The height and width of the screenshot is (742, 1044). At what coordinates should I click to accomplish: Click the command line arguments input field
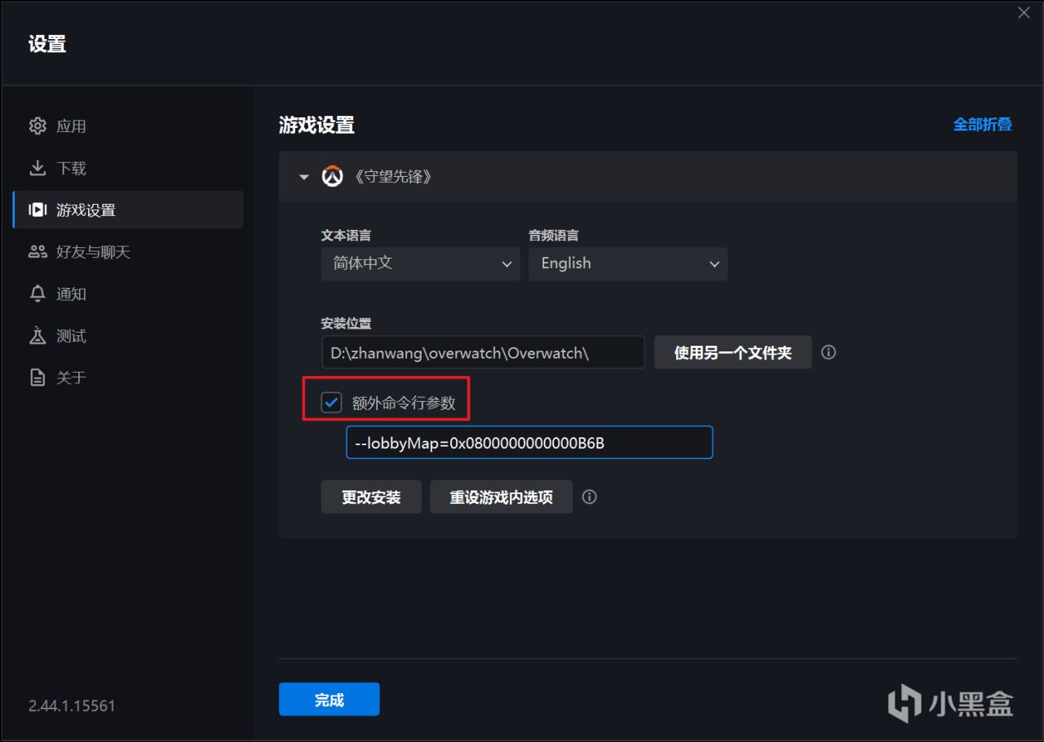tap(529, 442)
